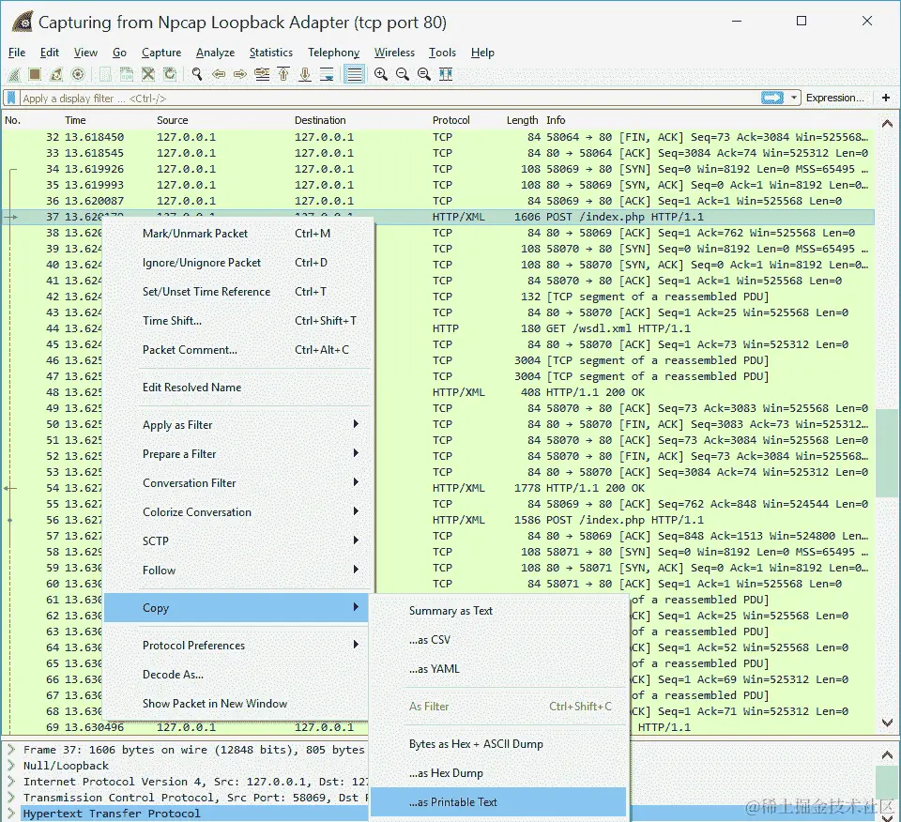Open the File menu
Image resolution: width=901 pixels, height=822 pixels.
pos(17,53)
